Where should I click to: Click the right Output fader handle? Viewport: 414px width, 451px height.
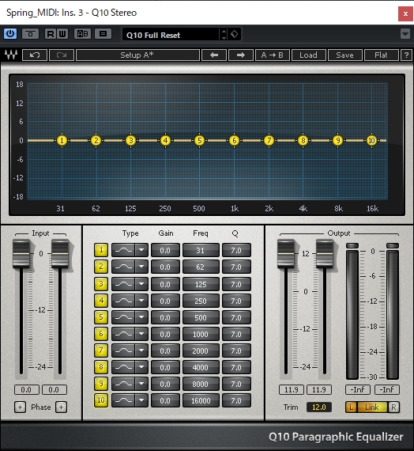tap(325, 254)
